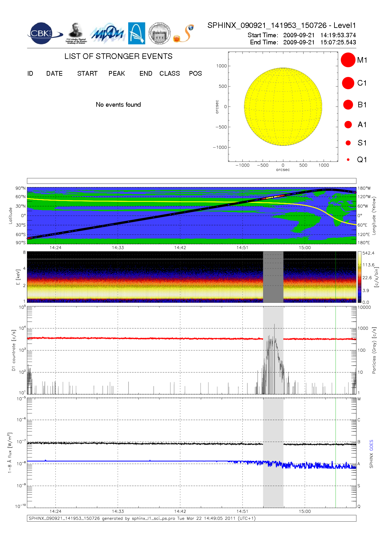Click the blue square comet arch logo
This screenshot has height=544, width=384.
[x=137, y=33]
